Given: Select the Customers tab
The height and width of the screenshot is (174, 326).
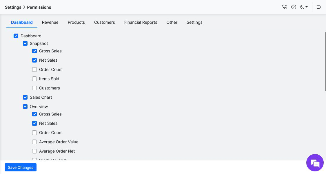Looking at the screenshot, I should point(104,22).
